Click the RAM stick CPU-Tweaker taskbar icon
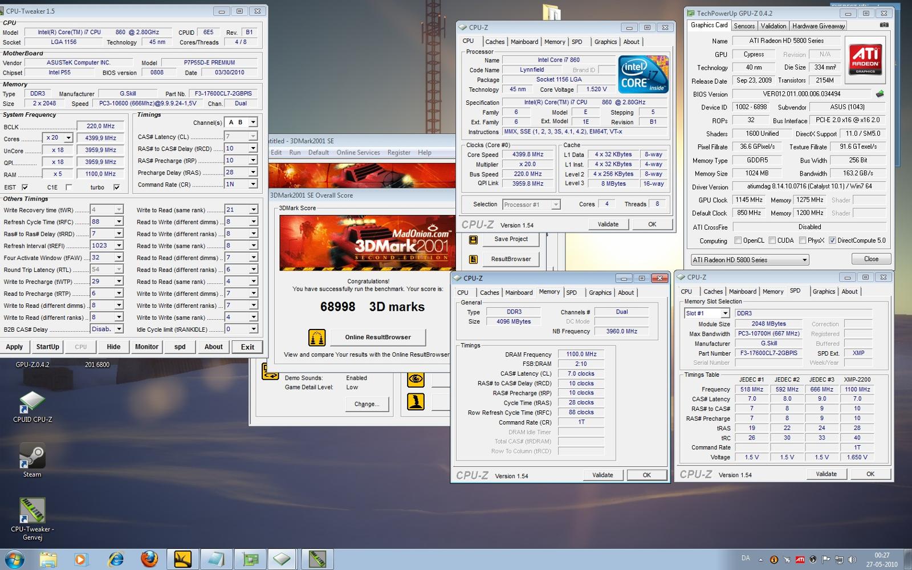 317,560
